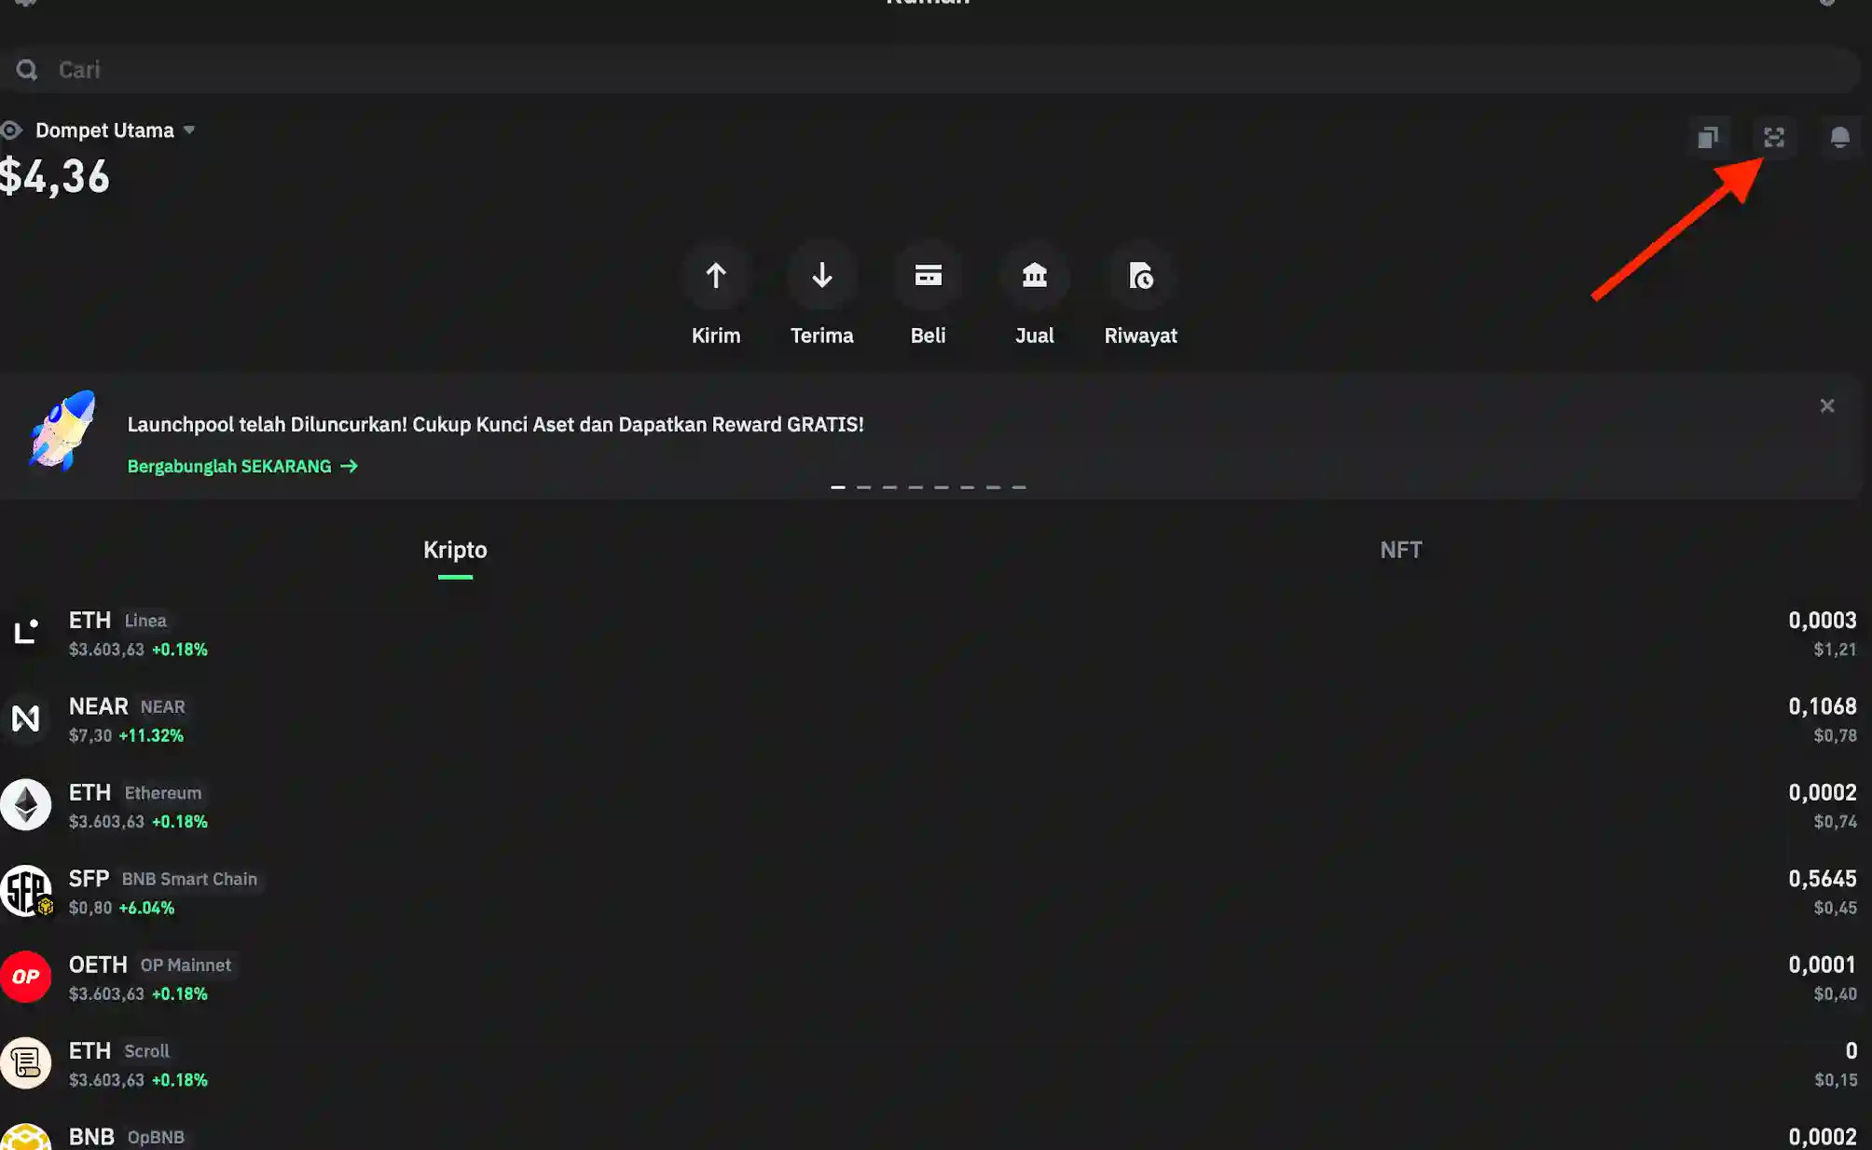Click the +6.04% SFP price change
Screen dimensions: 1872x1150
(x=146, y=908)
